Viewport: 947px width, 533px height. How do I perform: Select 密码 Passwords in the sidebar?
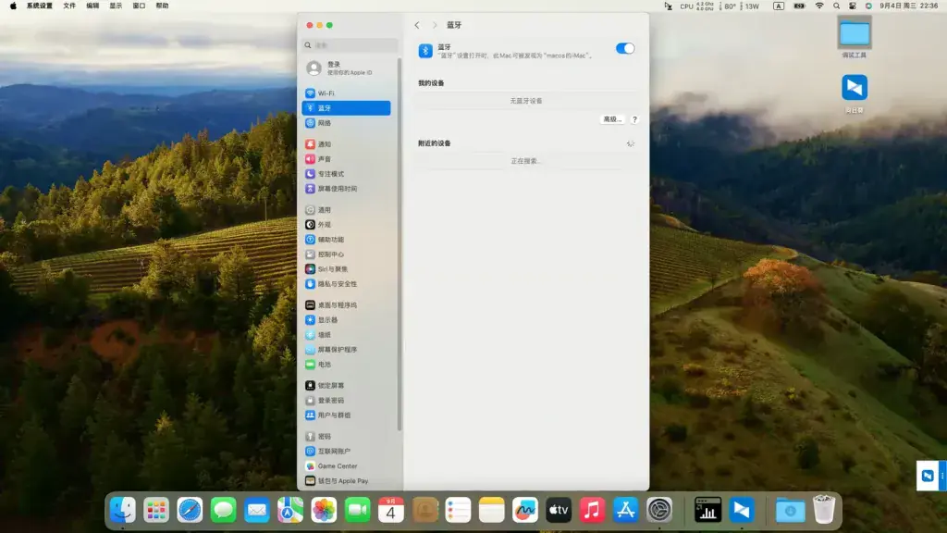click(x=346, y=437)
